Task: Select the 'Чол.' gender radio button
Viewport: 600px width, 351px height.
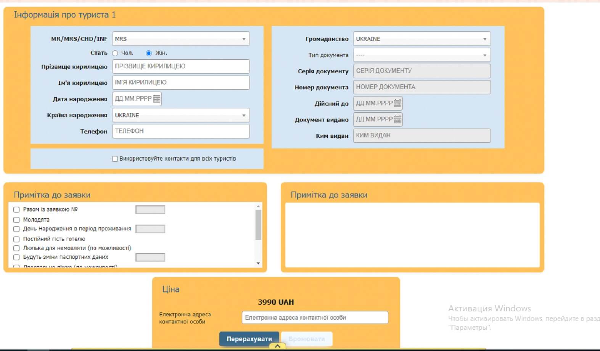Action: point(115,53)
